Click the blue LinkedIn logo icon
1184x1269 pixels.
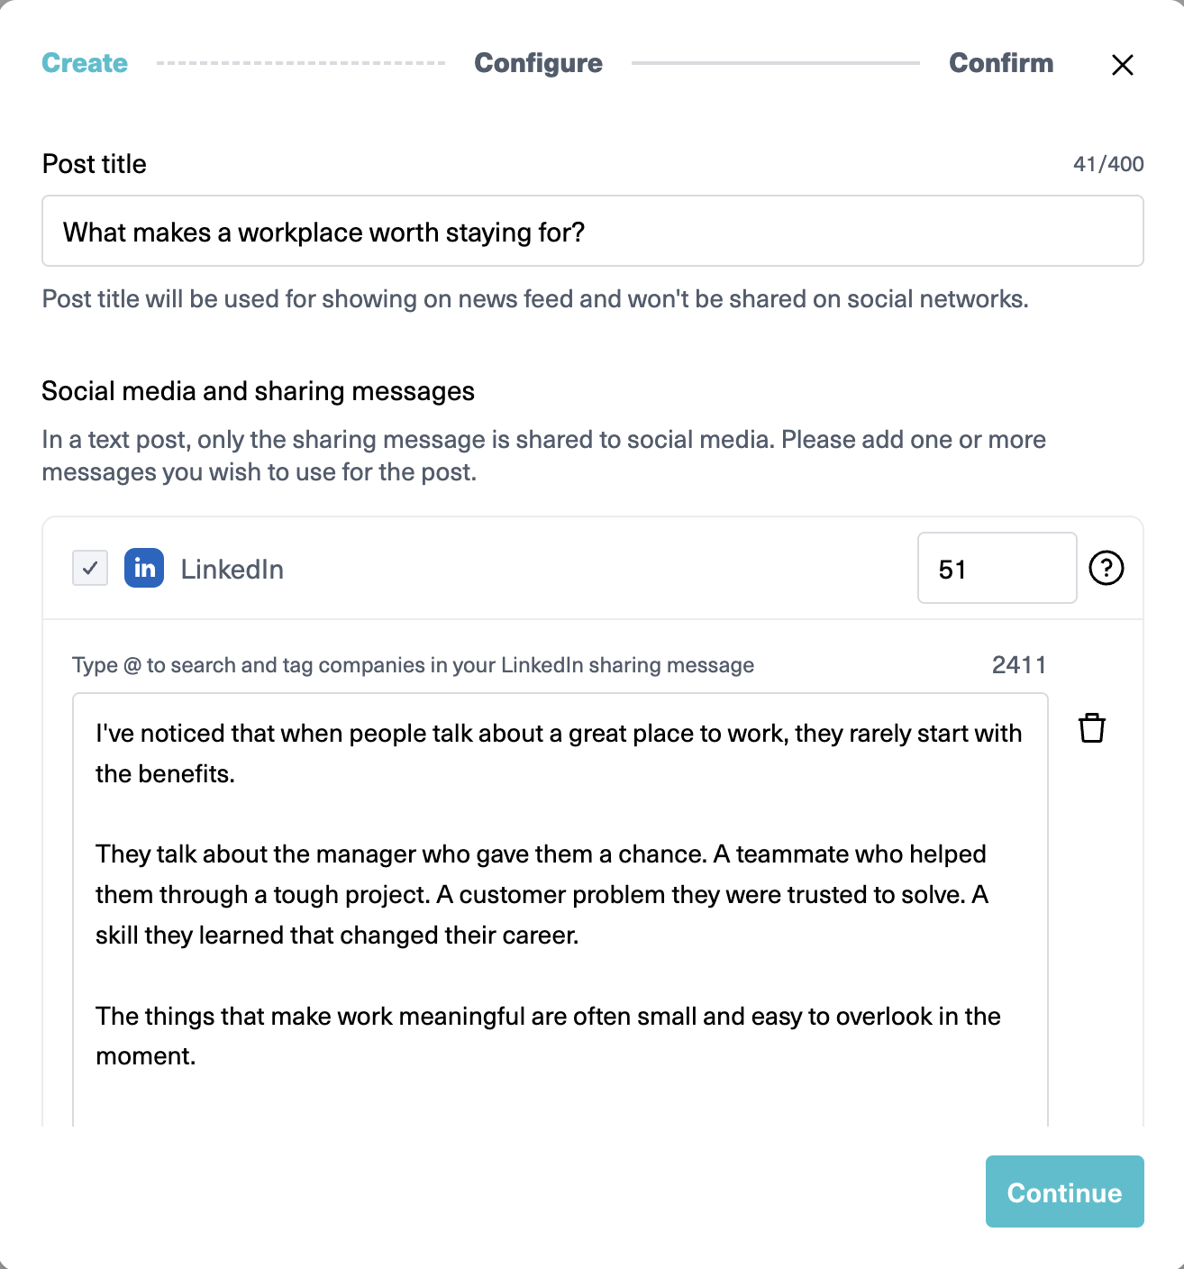pos(144,568)
